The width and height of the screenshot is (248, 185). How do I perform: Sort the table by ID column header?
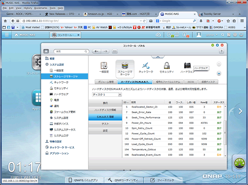[126, 102]
